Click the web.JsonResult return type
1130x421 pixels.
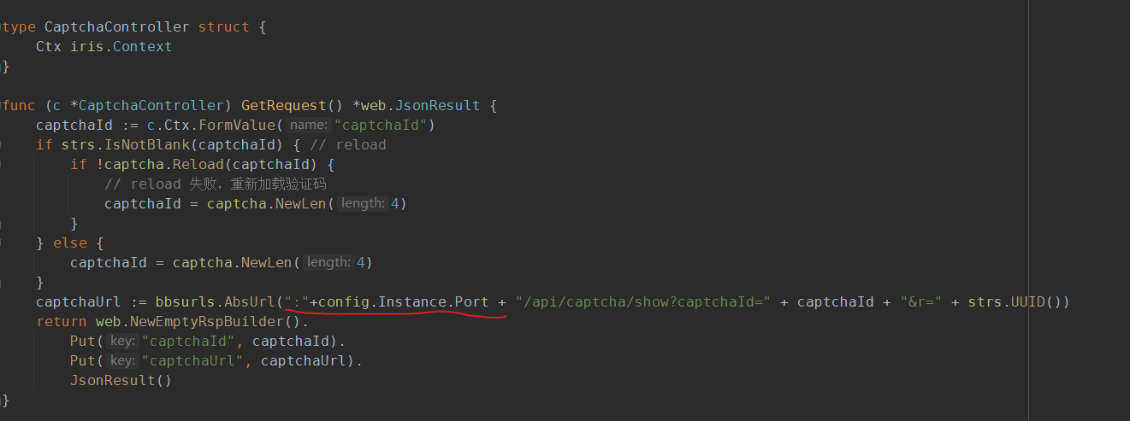pos(420,106)
